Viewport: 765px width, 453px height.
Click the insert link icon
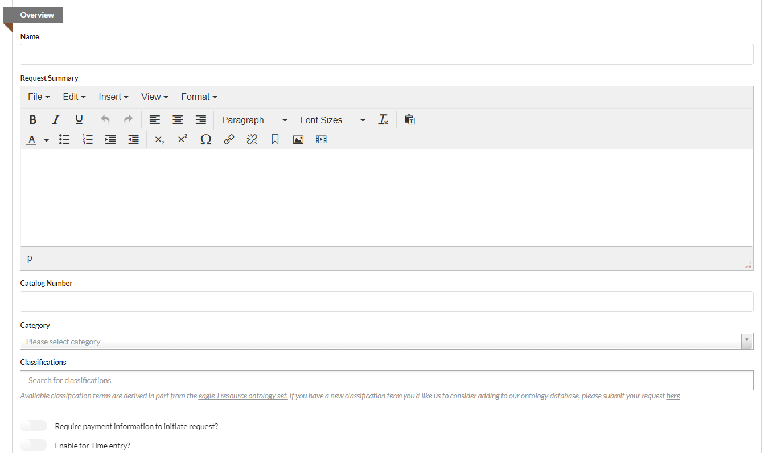[x=229, y=140]
